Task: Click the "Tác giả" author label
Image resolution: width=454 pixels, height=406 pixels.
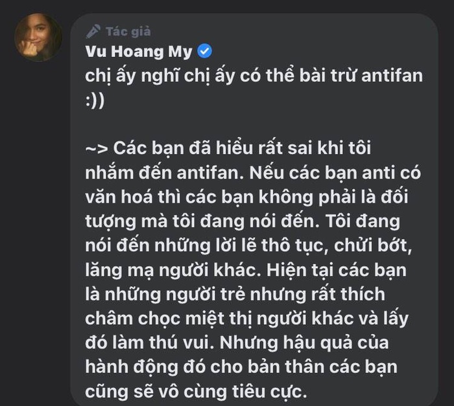Action: [128, 32]
